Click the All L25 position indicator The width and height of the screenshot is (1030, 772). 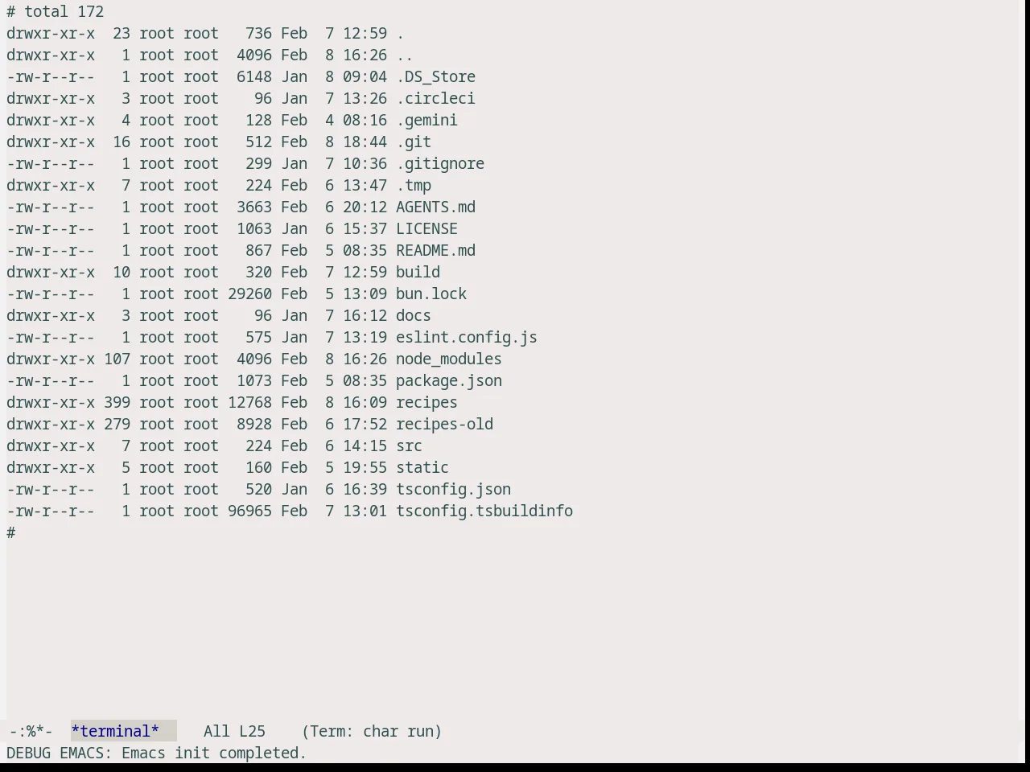(234, 731)
